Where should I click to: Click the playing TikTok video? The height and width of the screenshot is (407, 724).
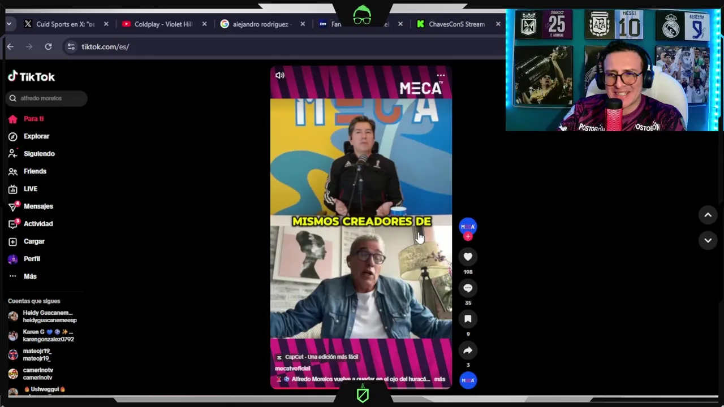[x=361, y=226]
